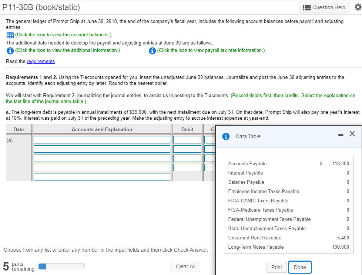Click the Question Help button

coord(324,7)
